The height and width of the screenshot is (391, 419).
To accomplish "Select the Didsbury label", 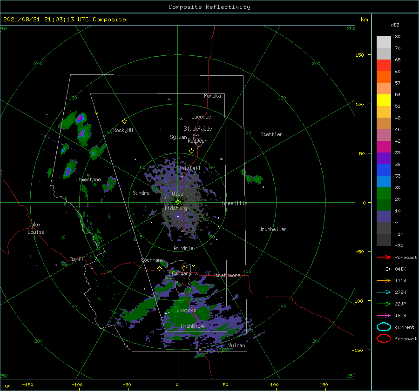I will (176, 208).
